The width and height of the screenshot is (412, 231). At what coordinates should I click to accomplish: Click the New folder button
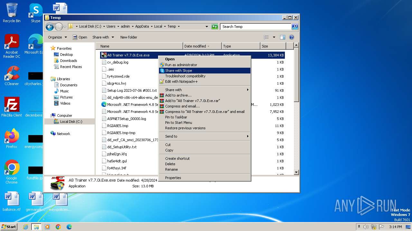[129, 37]
